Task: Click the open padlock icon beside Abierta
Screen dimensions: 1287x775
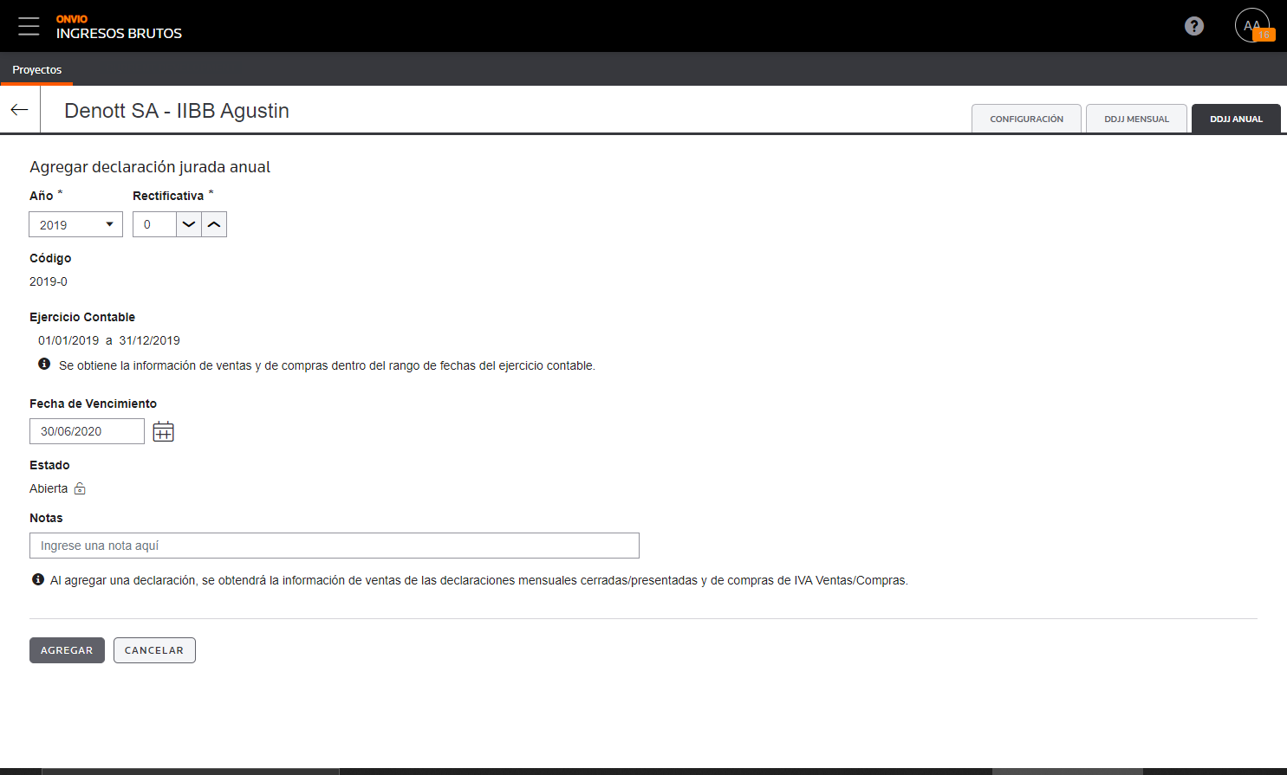Action: coord(80,488)
